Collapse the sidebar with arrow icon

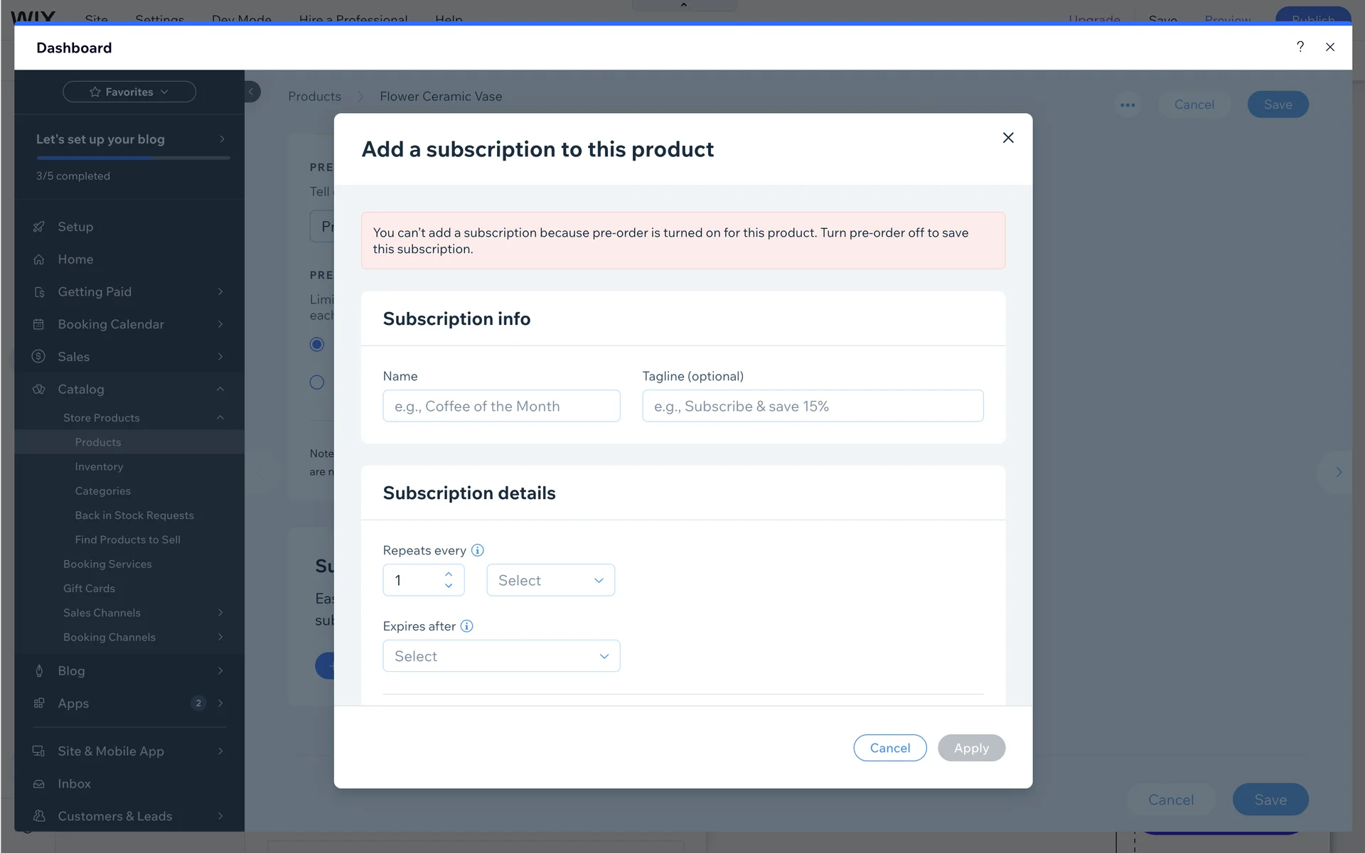[x=251, y=92]
